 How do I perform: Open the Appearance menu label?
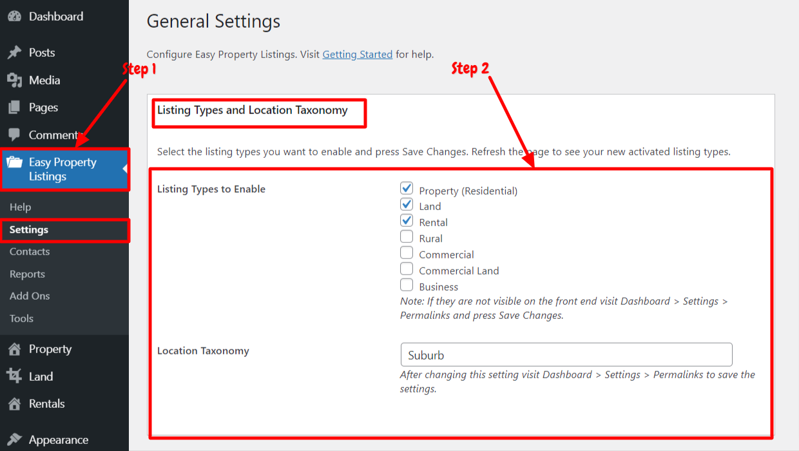(59, 440)
